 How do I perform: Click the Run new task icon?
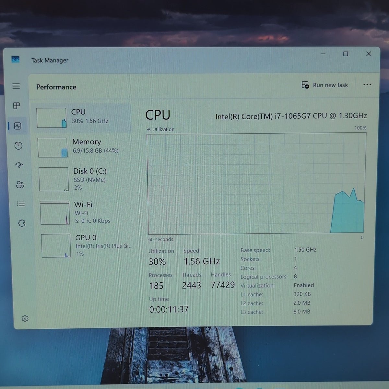[x=305, y=85]
